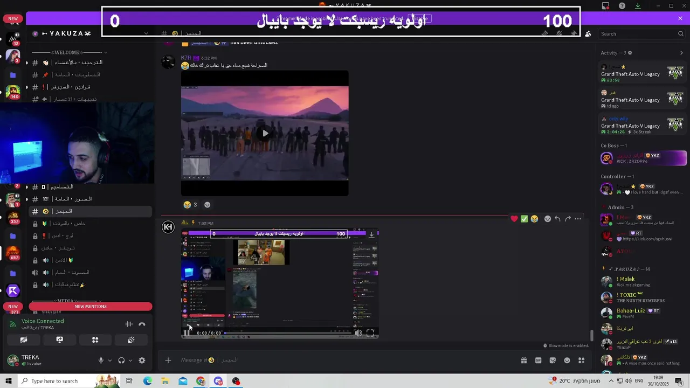
Task: Add the laughing emoji reaction with count 3
Action: pos(190,205)
